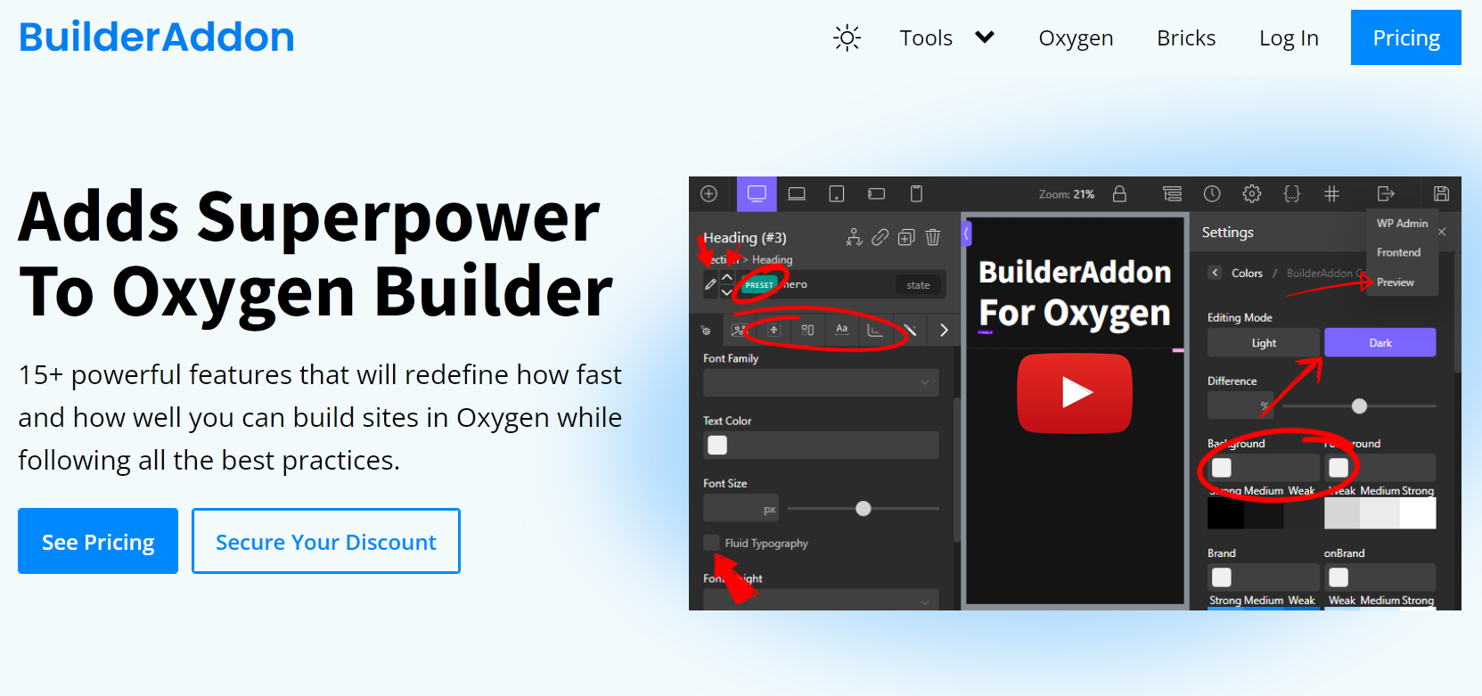Toggle the sun light/dark theme icon

[x=847, y=37]
